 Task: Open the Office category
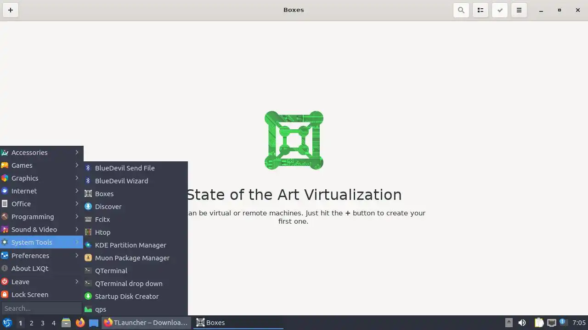[x=41, y=204]
